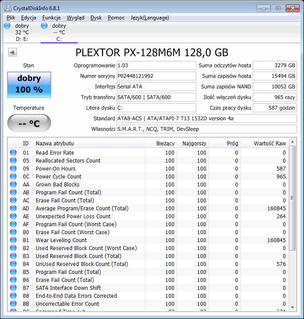304x319 pixels.
Task: Click the Wartość Raw column header
Action: coord(265,143)
